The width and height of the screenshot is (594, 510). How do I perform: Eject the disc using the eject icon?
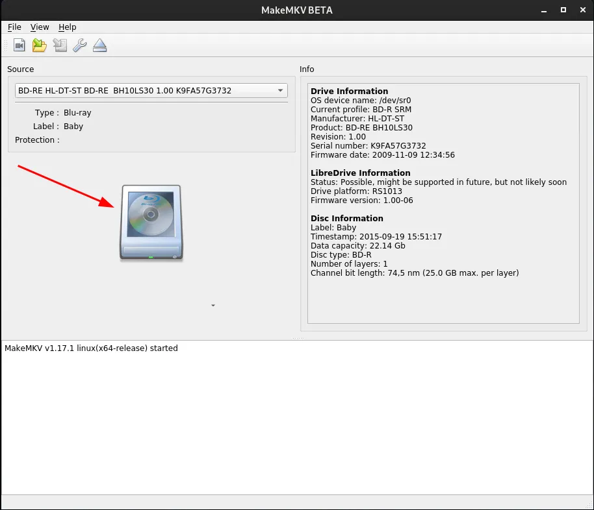[99, 45]
